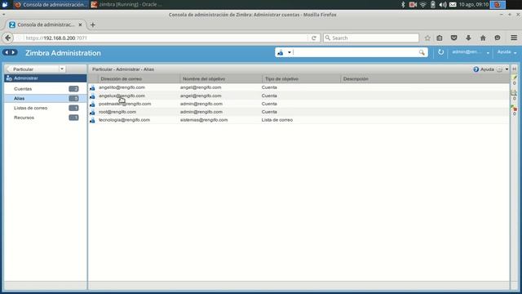This screenshot has width=522, height=294.
Task: Click in the Zimbra search input field
Action: (x=356, y=52)
